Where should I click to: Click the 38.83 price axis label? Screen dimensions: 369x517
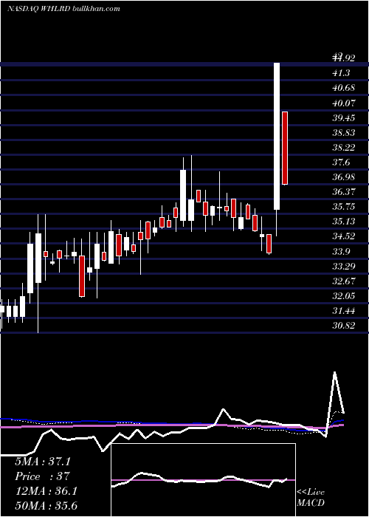pyautogui.click(x=343, y=132)
